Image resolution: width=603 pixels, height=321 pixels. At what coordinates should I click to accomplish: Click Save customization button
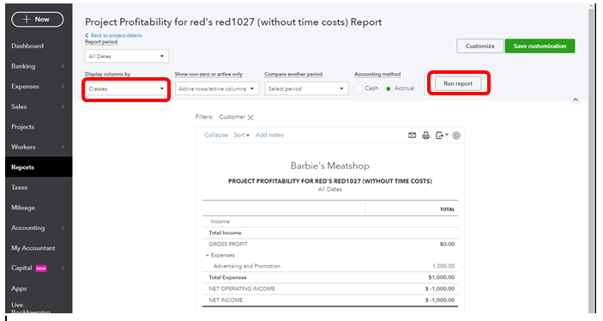(x=540, y=45)
